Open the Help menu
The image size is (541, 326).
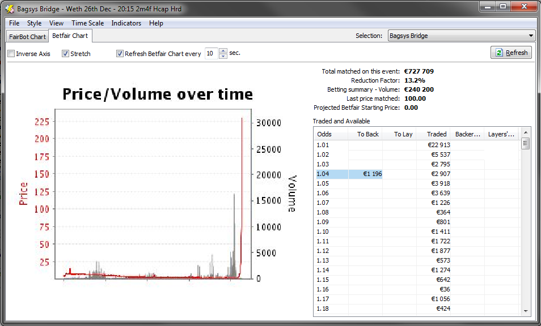tap(156, 23)
